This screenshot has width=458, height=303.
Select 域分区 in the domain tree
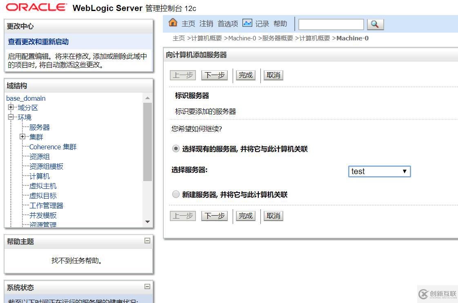pyautogui.click(x=28, y=108)
